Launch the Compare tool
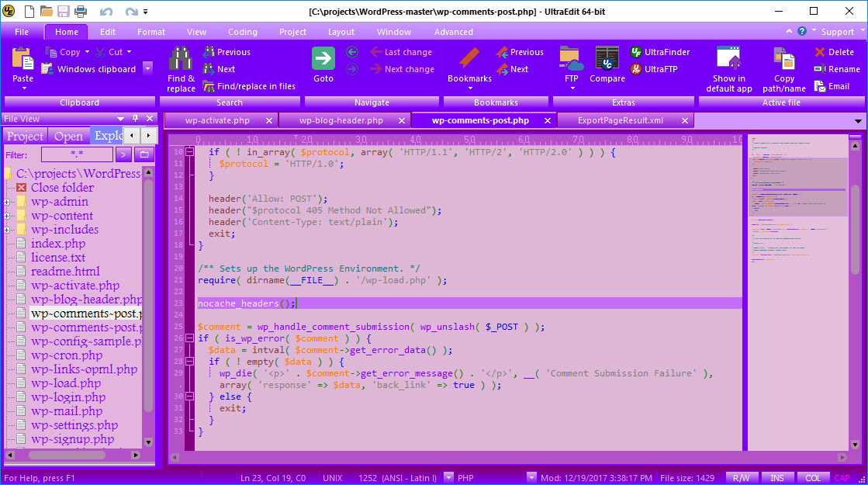868x485 pixels. tap(607, 59)
